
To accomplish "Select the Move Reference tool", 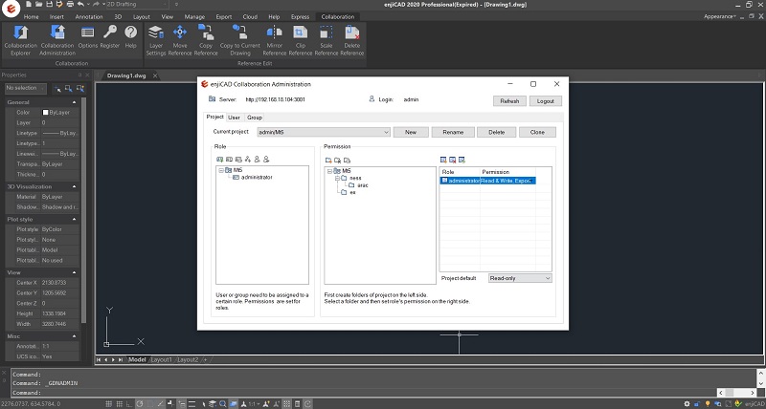I will coord(180,40).
